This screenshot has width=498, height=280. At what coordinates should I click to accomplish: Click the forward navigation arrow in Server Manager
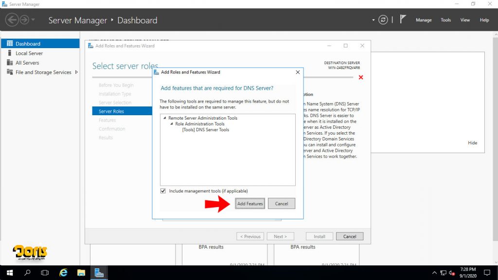[24, 20]
